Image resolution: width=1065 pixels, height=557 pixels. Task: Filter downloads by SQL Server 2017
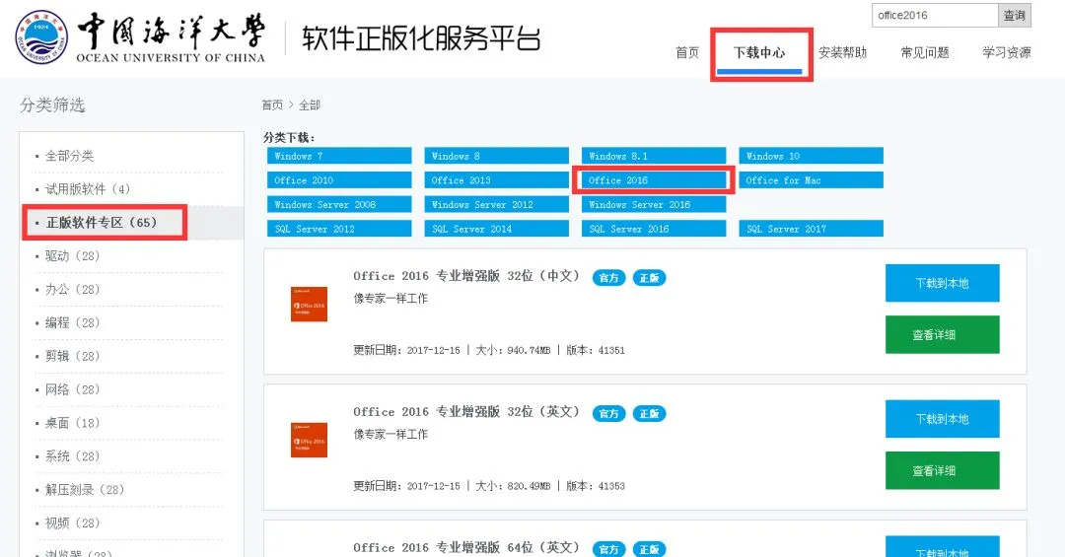811,229
